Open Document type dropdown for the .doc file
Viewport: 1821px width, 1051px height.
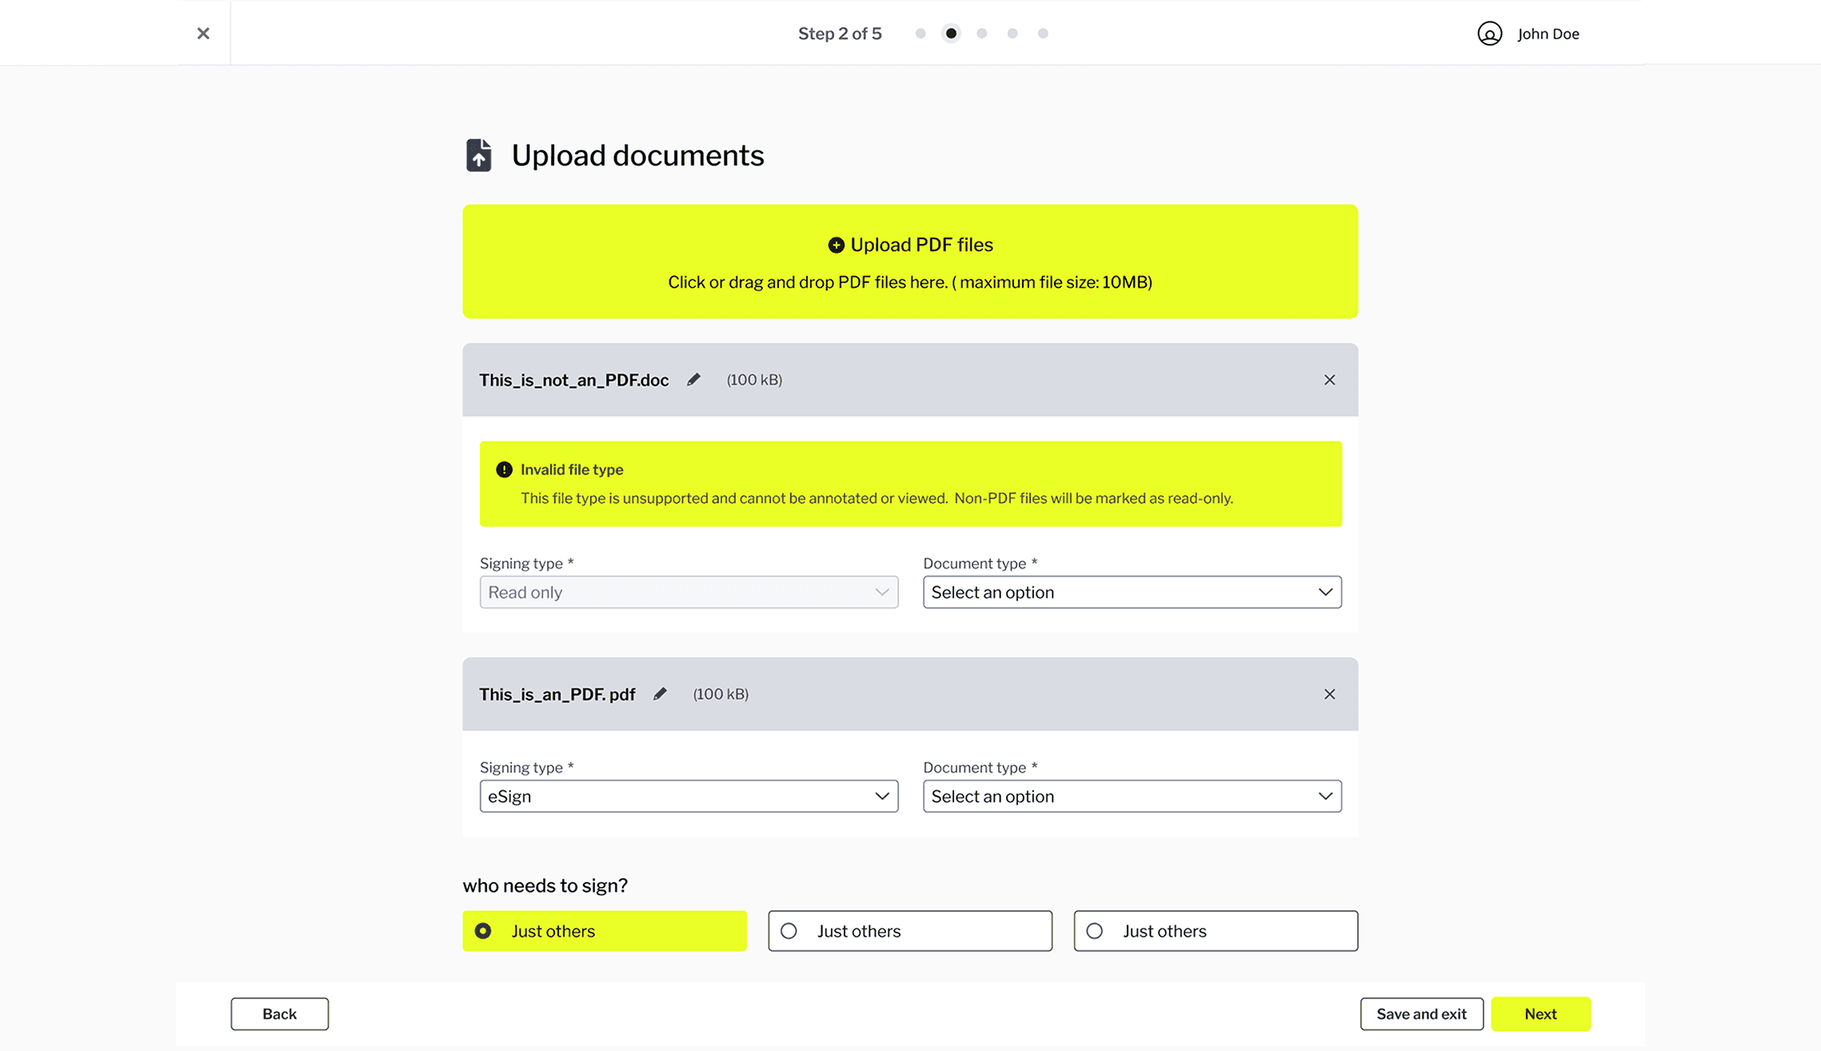point(1132,593)
